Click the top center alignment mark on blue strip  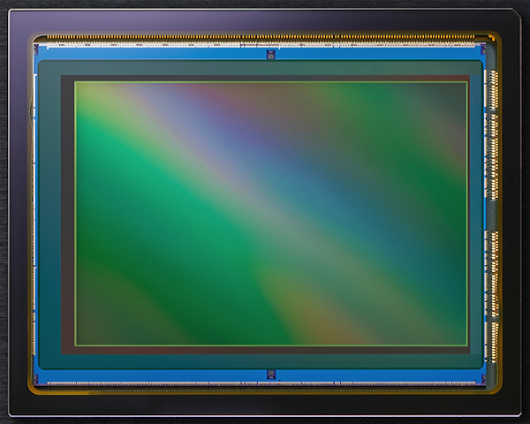click(x=271, y=54)
